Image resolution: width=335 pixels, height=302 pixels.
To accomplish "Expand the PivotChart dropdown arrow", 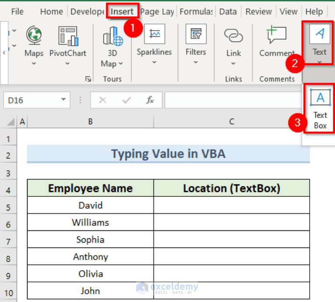I will (68, 63).
